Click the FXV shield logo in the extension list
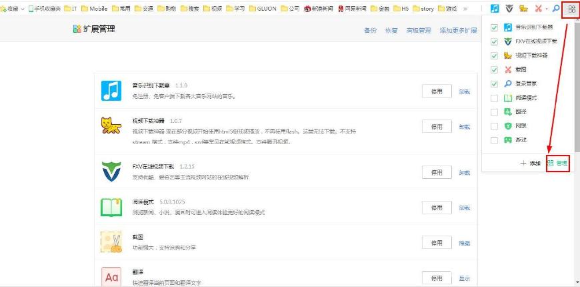Screen dimensions: 580x287 pos(111,172)
